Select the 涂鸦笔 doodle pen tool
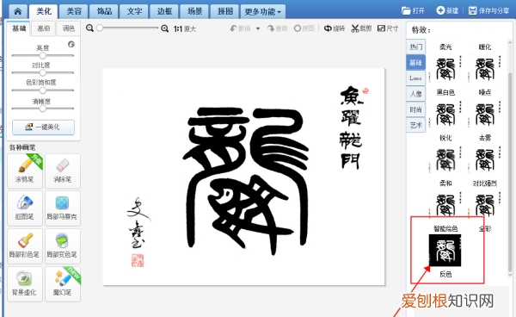 pyautogui.click(x=25, y=171)
